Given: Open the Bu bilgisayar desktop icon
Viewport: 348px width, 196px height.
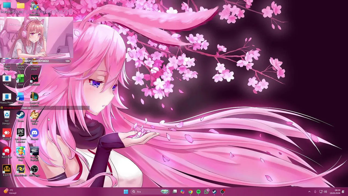Looking at the screenshot, I should [7, 7].
